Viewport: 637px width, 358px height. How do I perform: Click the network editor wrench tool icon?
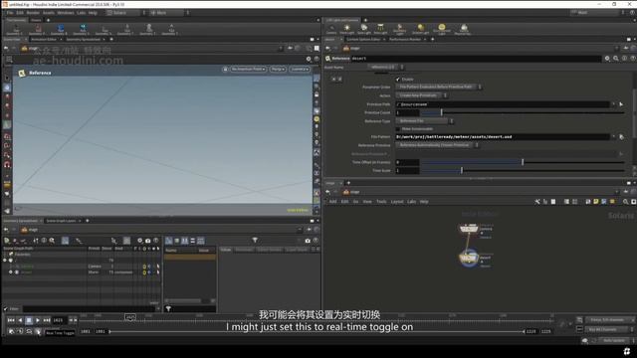tap(537, 202)
